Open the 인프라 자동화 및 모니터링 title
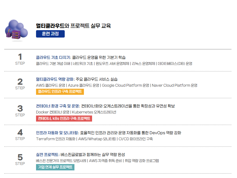Image resolution: width=237 pixels, height=178 pixels. [108, 133]
